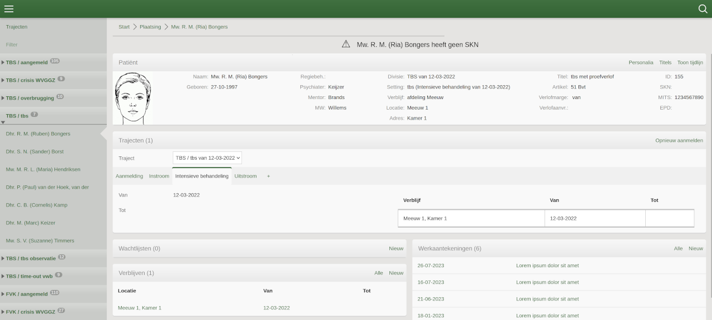Screen dimensions: 712x320
Task: Click the plus tab to add phase
Action: pyautogui.click(x=269, y=176)
